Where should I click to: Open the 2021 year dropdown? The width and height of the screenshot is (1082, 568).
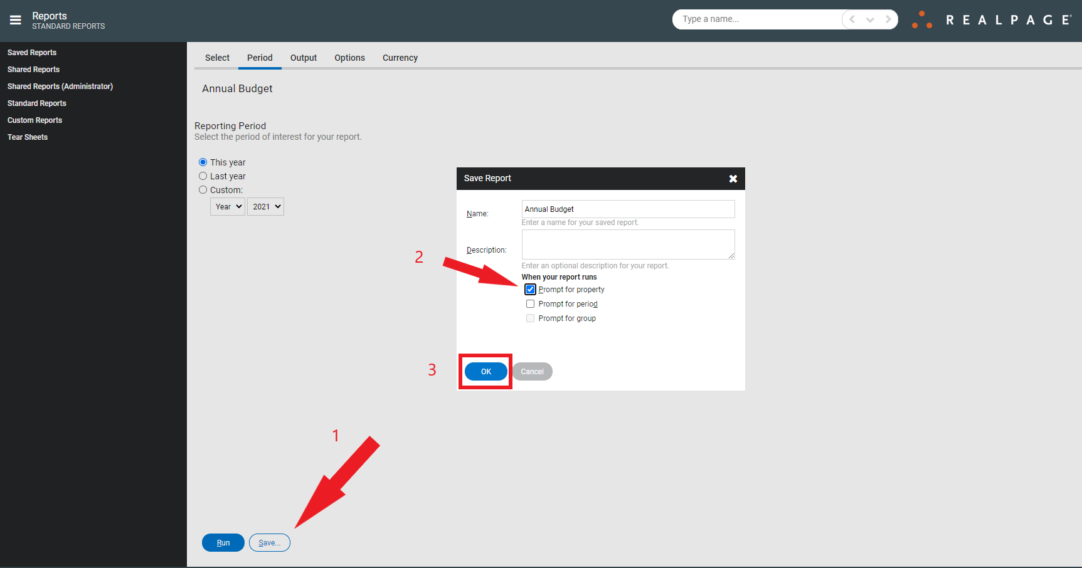point(266,206)
